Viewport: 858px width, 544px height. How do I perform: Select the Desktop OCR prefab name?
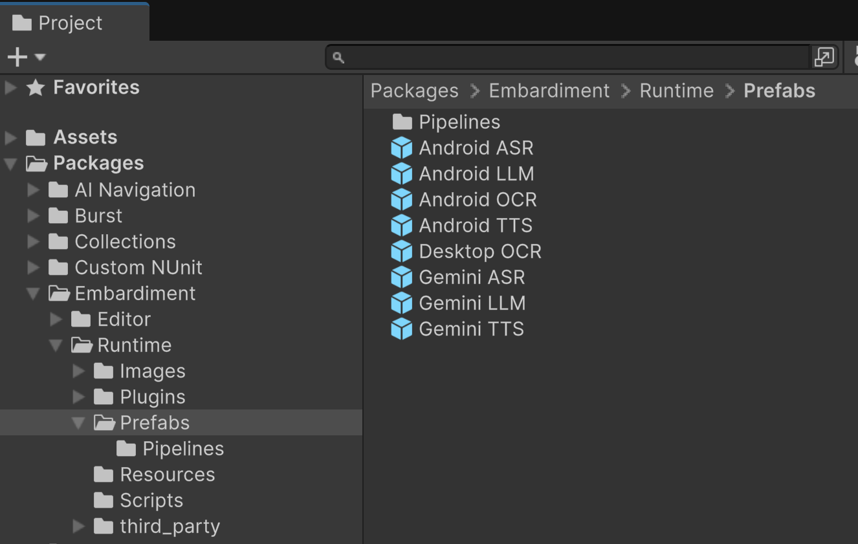tap(480, 252)
